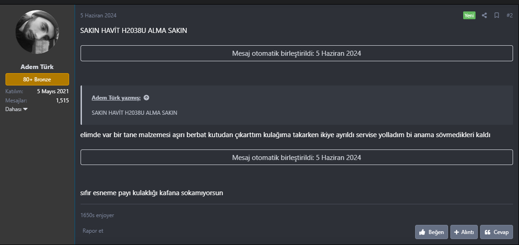Expand the Dahası user details
The width and height of the screenshot is (519, 245).
tap(16, 109)
